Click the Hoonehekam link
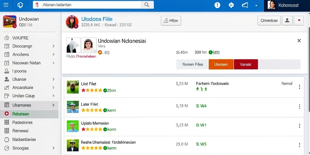Viewport: 310px width, 155px height. point(86,56)
